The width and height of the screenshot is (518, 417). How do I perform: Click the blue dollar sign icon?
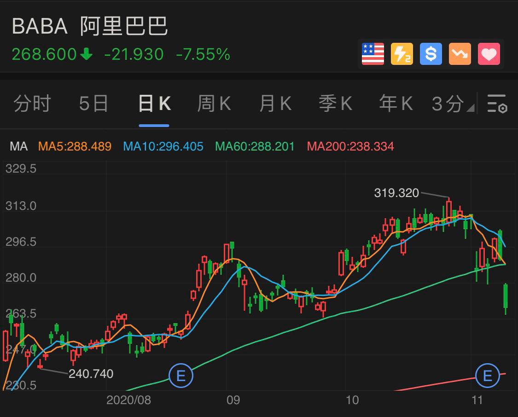(x=431, y=54)
